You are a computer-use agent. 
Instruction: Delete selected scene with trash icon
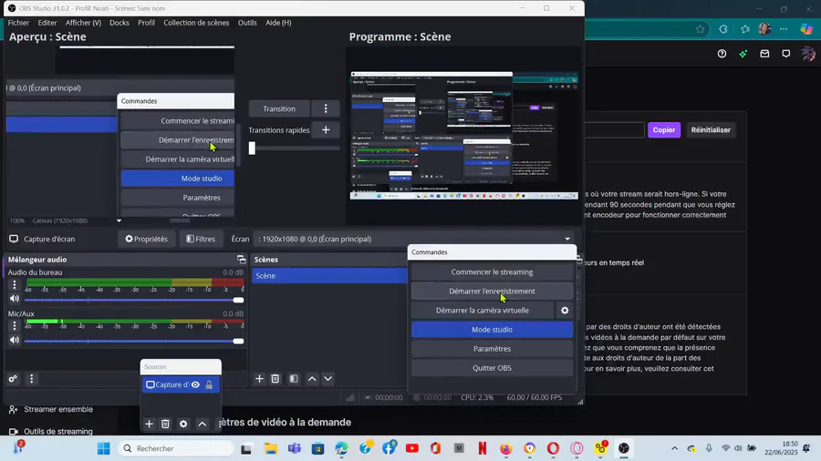275,378
